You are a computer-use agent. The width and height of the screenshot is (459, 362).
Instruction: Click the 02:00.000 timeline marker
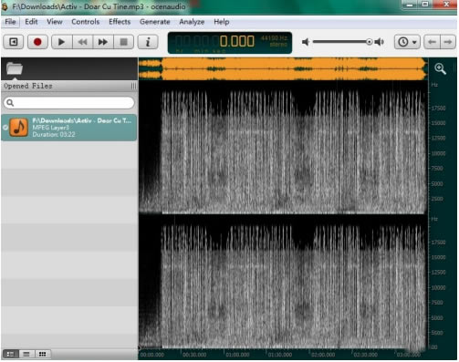coord(323,355)
